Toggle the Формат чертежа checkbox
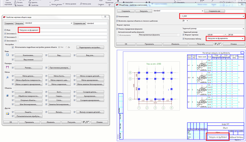246x142 pixels. (x=183, y=35)
